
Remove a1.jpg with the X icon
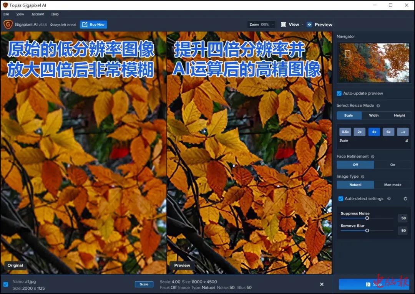[322, 284]
